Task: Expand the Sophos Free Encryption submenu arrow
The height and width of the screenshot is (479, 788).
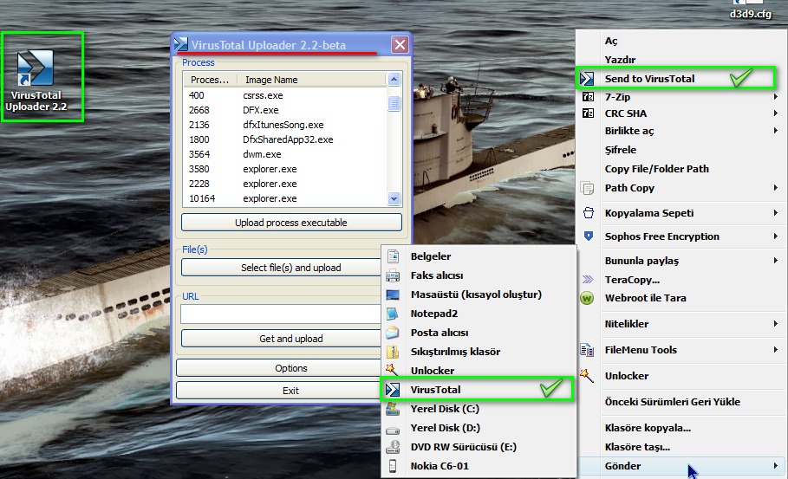Action: tap(776, 236)
